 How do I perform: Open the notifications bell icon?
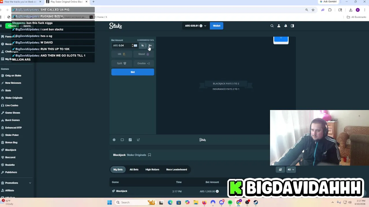(286, 26)
